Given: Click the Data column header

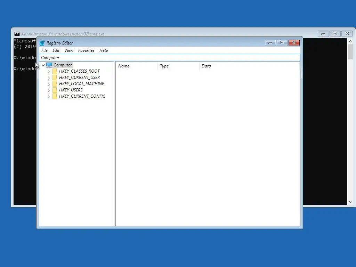Looking at the screenshot, I should [x=249, y=66].
